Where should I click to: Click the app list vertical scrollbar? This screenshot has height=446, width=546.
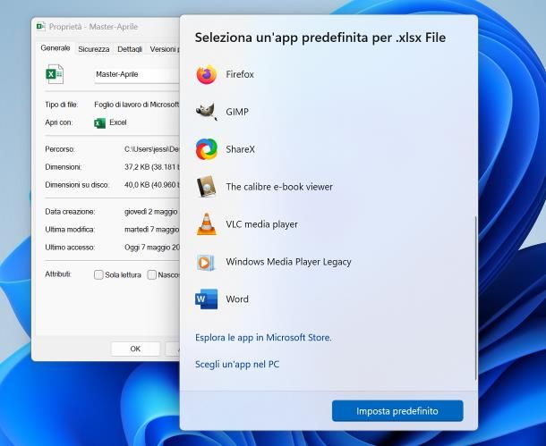tap(475, 298)
